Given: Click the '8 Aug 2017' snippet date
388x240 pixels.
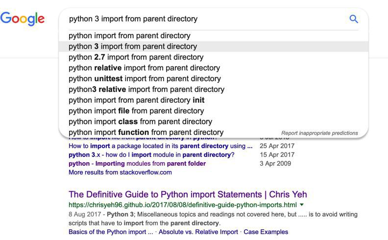Looking at the screenshot, I should (x=85, y=214).
